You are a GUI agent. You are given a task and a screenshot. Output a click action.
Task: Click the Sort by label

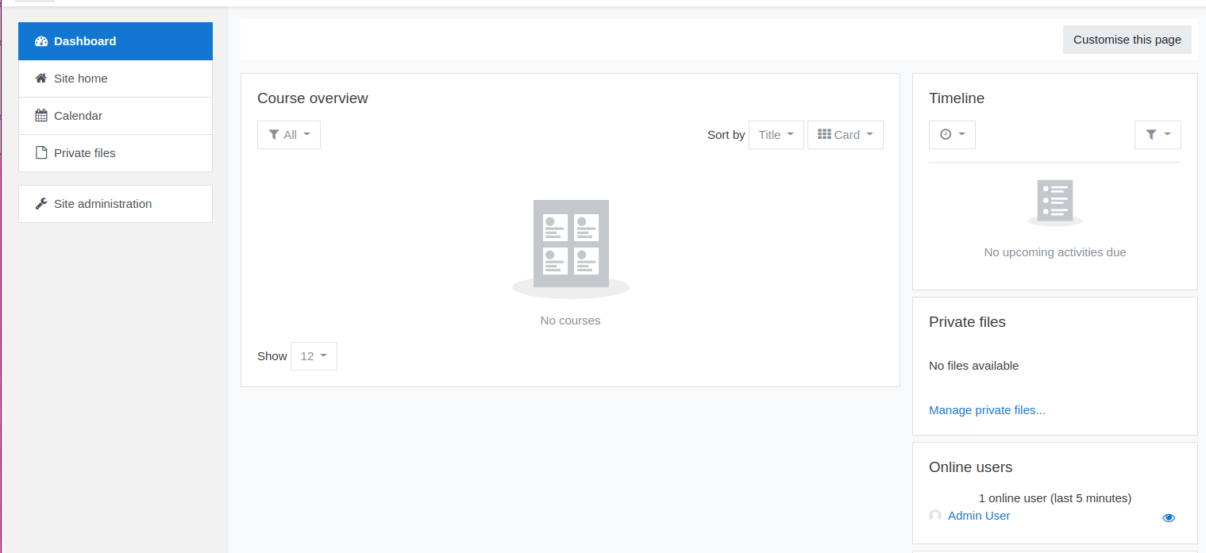(x=726, y=135)
